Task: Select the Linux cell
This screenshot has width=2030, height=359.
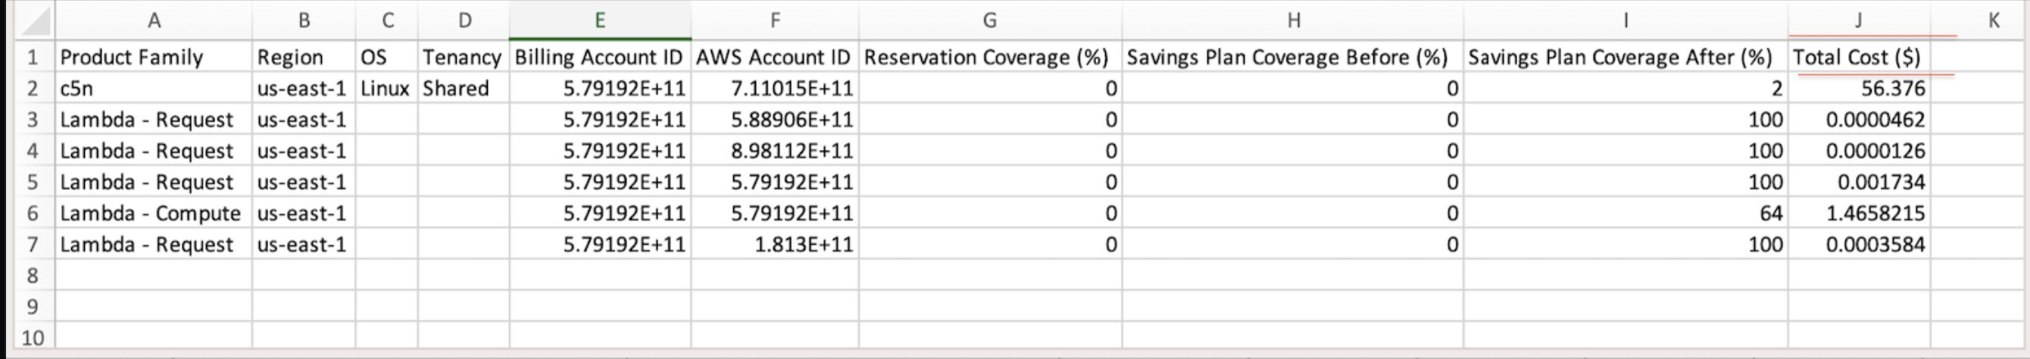Action: [386, 88]
